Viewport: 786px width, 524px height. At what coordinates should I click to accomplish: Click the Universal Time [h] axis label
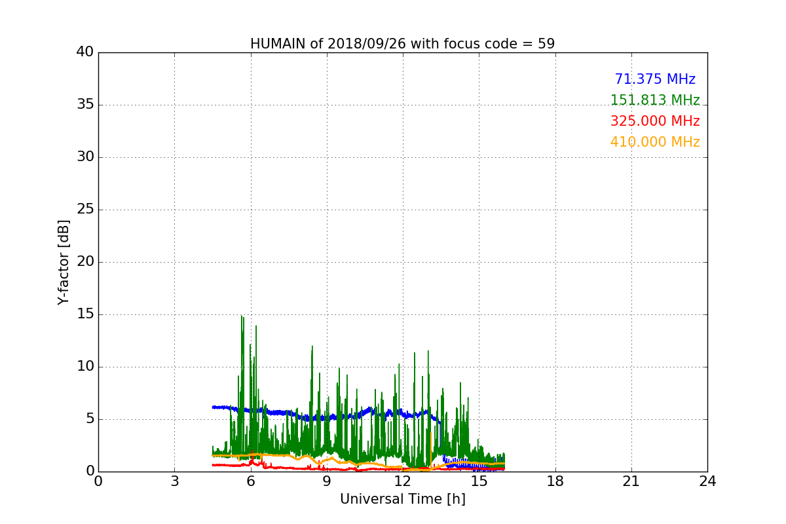402,499
